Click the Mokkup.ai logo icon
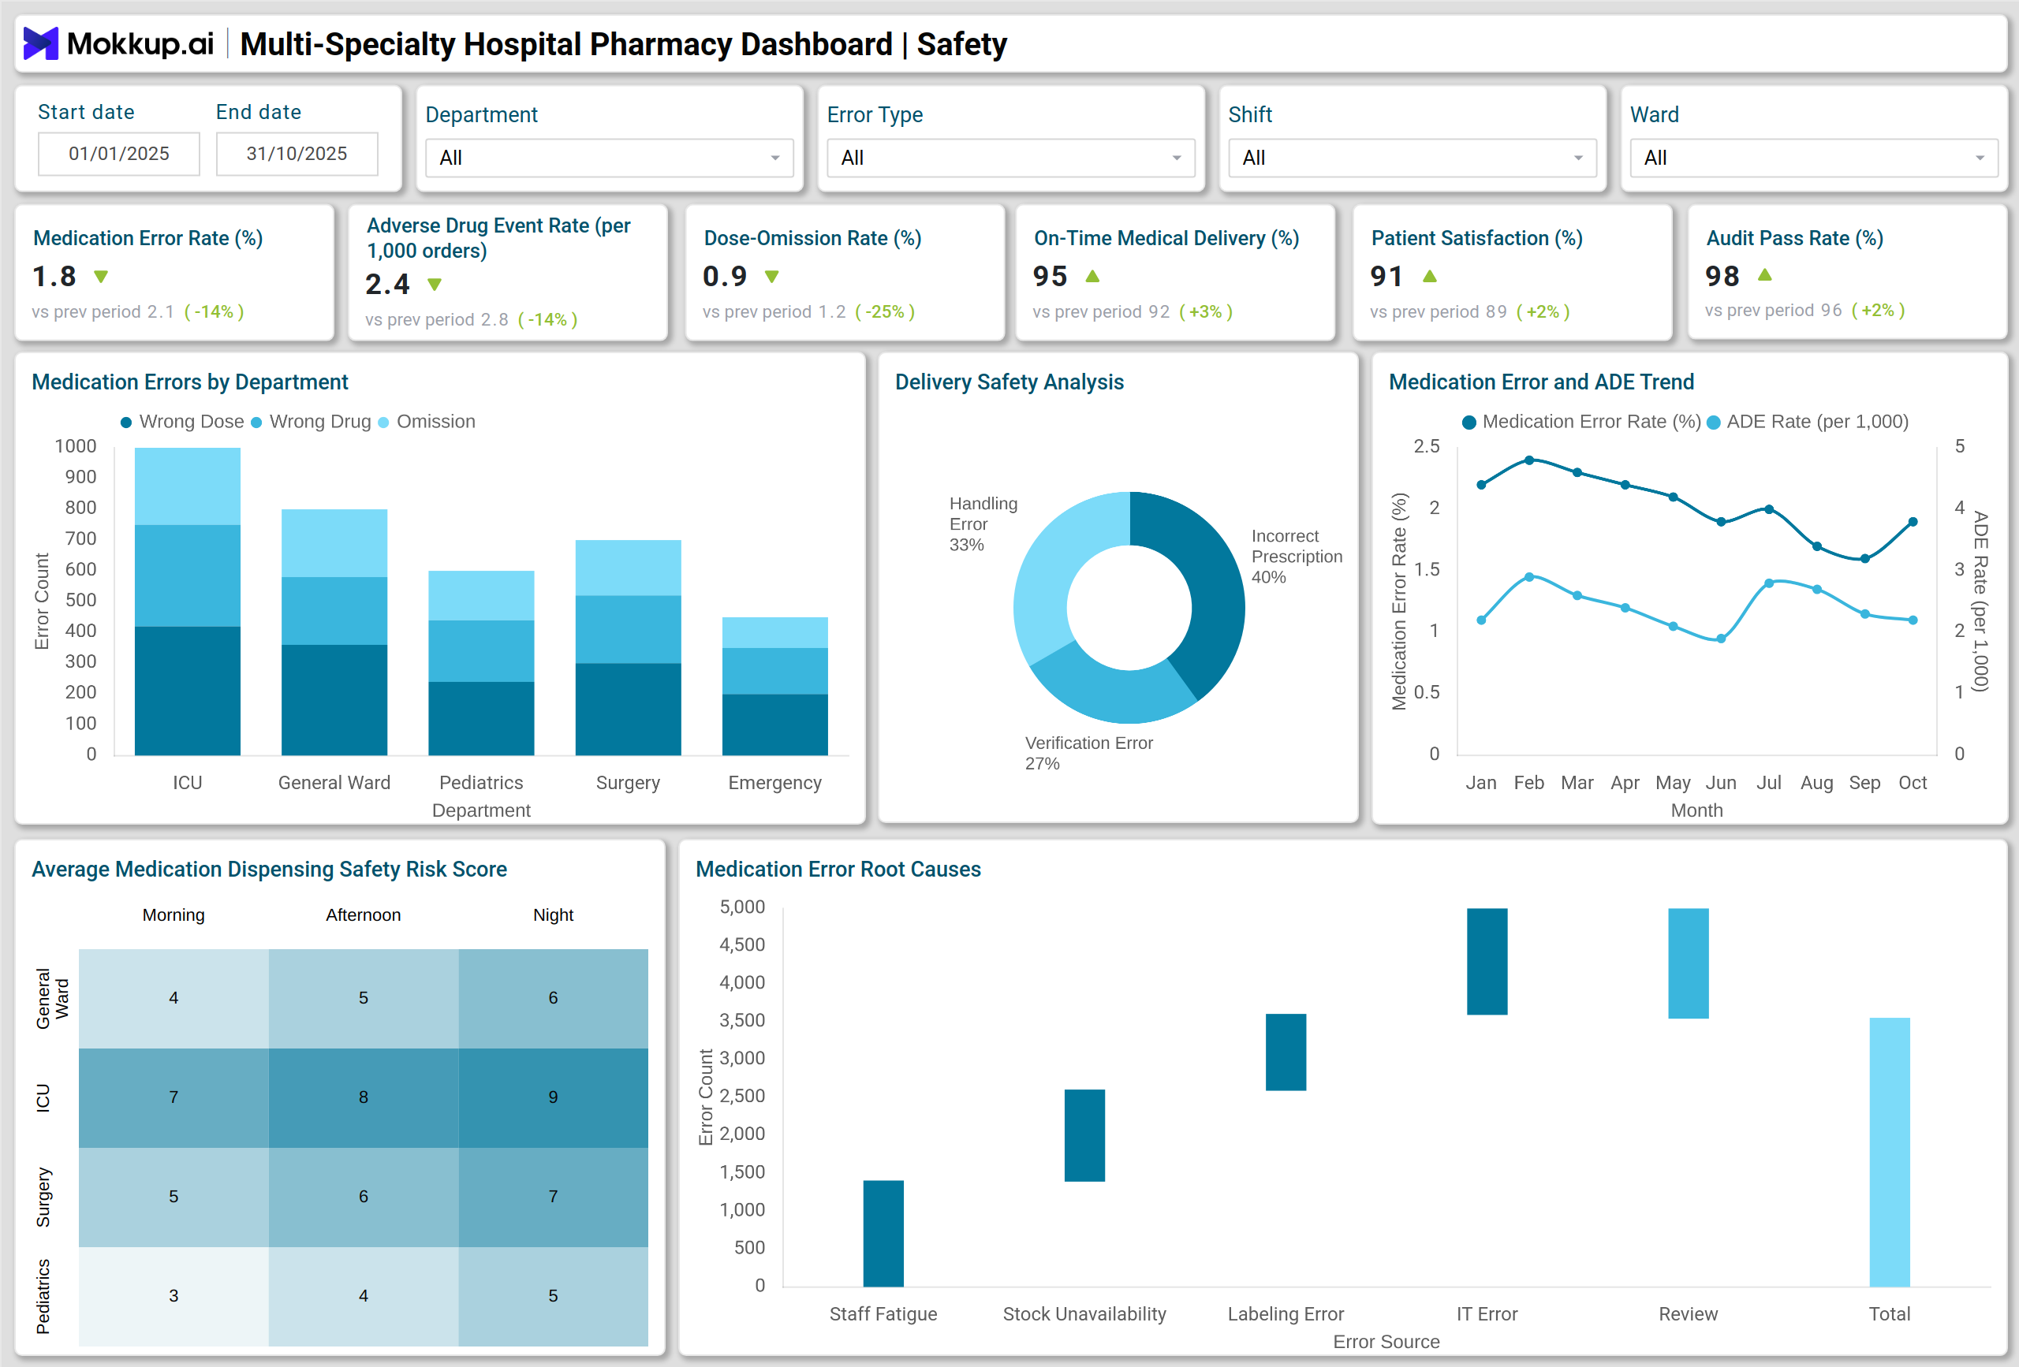The image size is (2019, 1367). [40, 43]
